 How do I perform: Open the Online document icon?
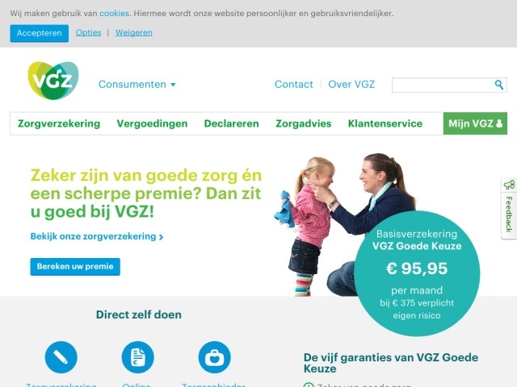137,357
